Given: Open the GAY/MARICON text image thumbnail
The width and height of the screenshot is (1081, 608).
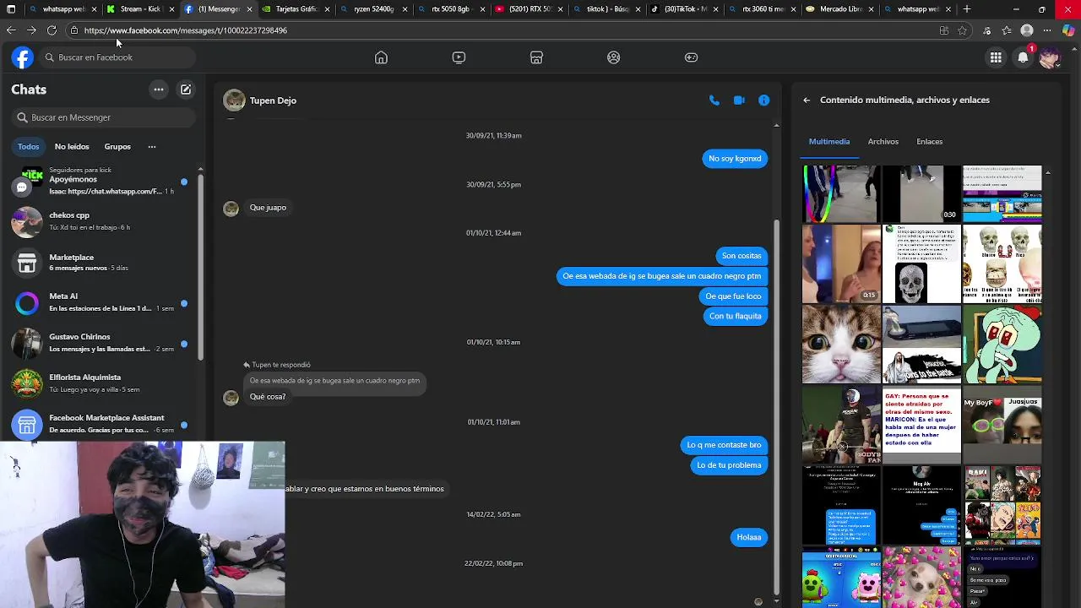Looking at the screenshot, I should tap(921, 426).
